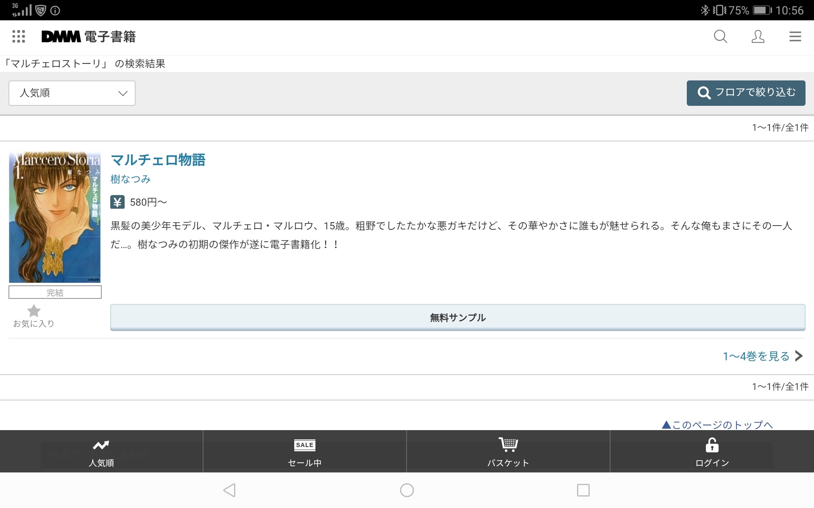Tap the magnifying glass search icon
Image resolution: width=814 pixels, height=508 pixels.
(x=720, y=36)
